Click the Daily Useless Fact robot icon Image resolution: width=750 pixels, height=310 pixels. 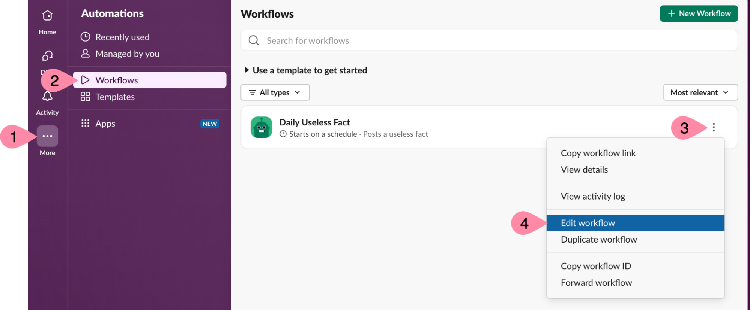point(261,127)
